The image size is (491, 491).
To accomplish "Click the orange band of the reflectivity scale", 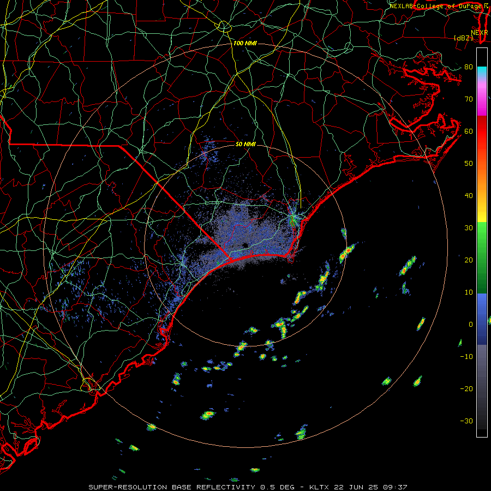I will click(x=482, y=175).
